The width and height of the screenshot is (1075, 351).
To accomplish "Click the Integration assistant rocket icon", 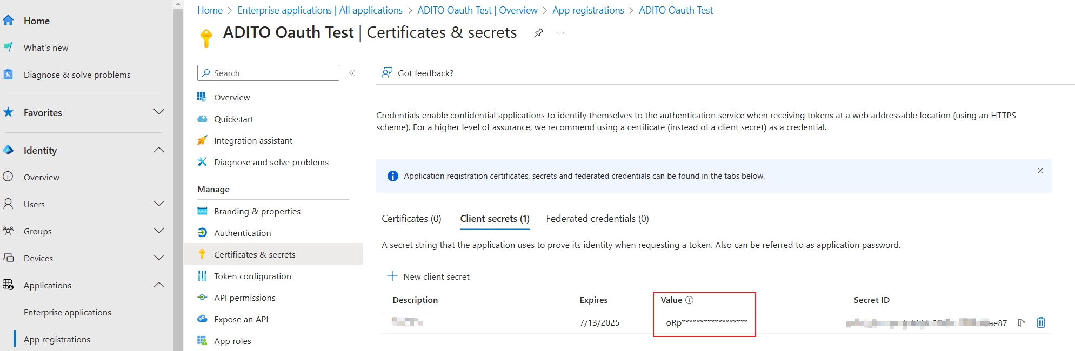I will point(202,140).
